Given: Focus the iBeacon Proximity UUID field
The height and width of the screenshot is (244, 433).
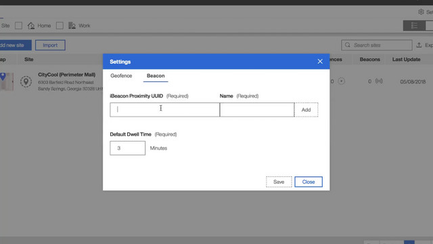Looking at the screenshot, I should pyautogui.click(x=164, y=110).
